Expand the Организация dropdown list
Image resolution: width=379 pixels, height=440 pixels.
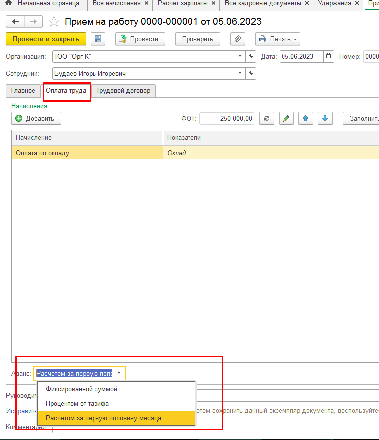coord(240,56)
